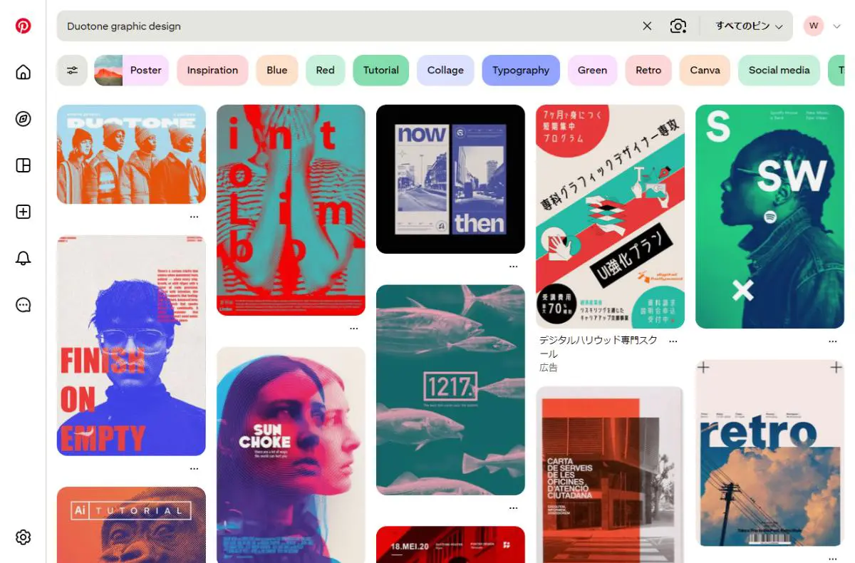Image resolution: width=855 pixels, height=563 pixels.
Task: Click the W profile avatar
Action: pyautogui.click(x=814, y=26)
